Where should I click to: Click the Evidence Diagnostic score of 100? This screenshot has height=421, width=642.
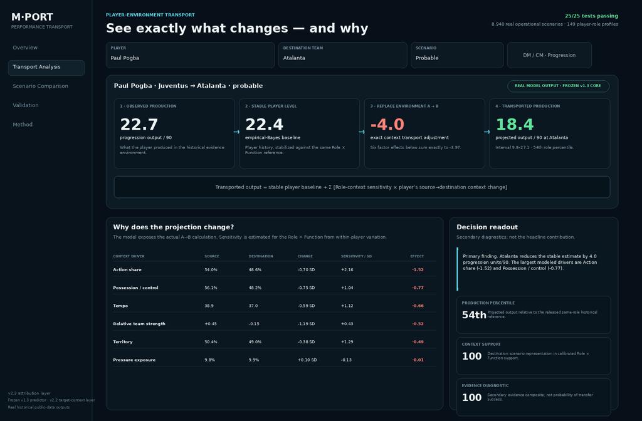[471, 398]
